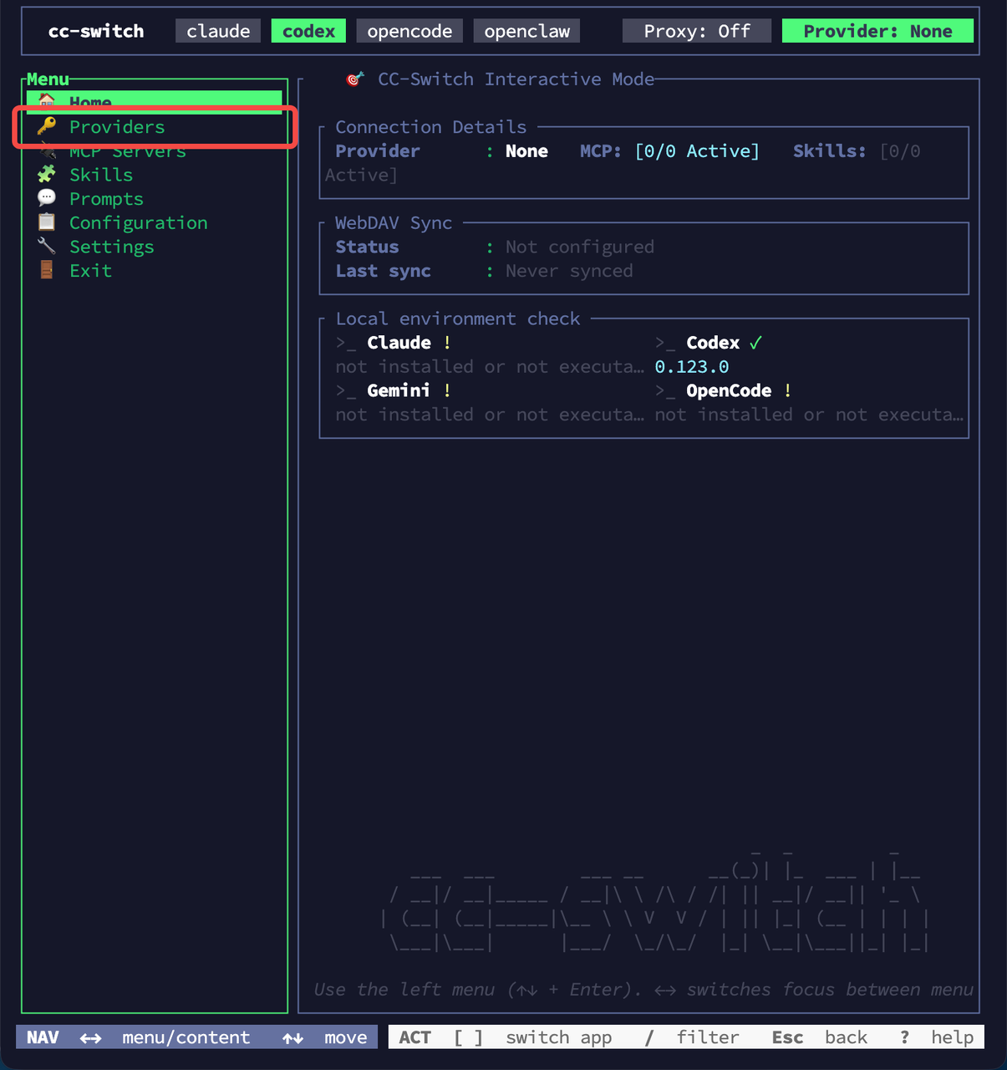Select the codex app tab
This screenshot has height=1070, width=1007.
(x=308, y=31)
